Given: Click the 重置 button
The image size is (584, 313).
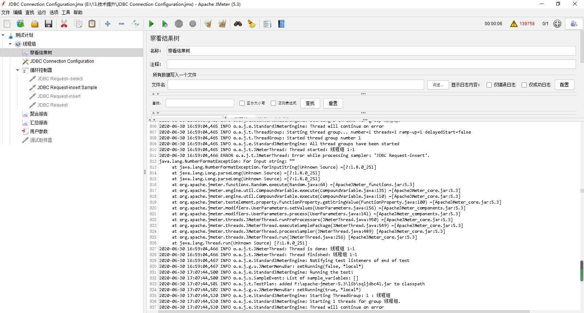Looking at the screenshot, I should (333, 103).
